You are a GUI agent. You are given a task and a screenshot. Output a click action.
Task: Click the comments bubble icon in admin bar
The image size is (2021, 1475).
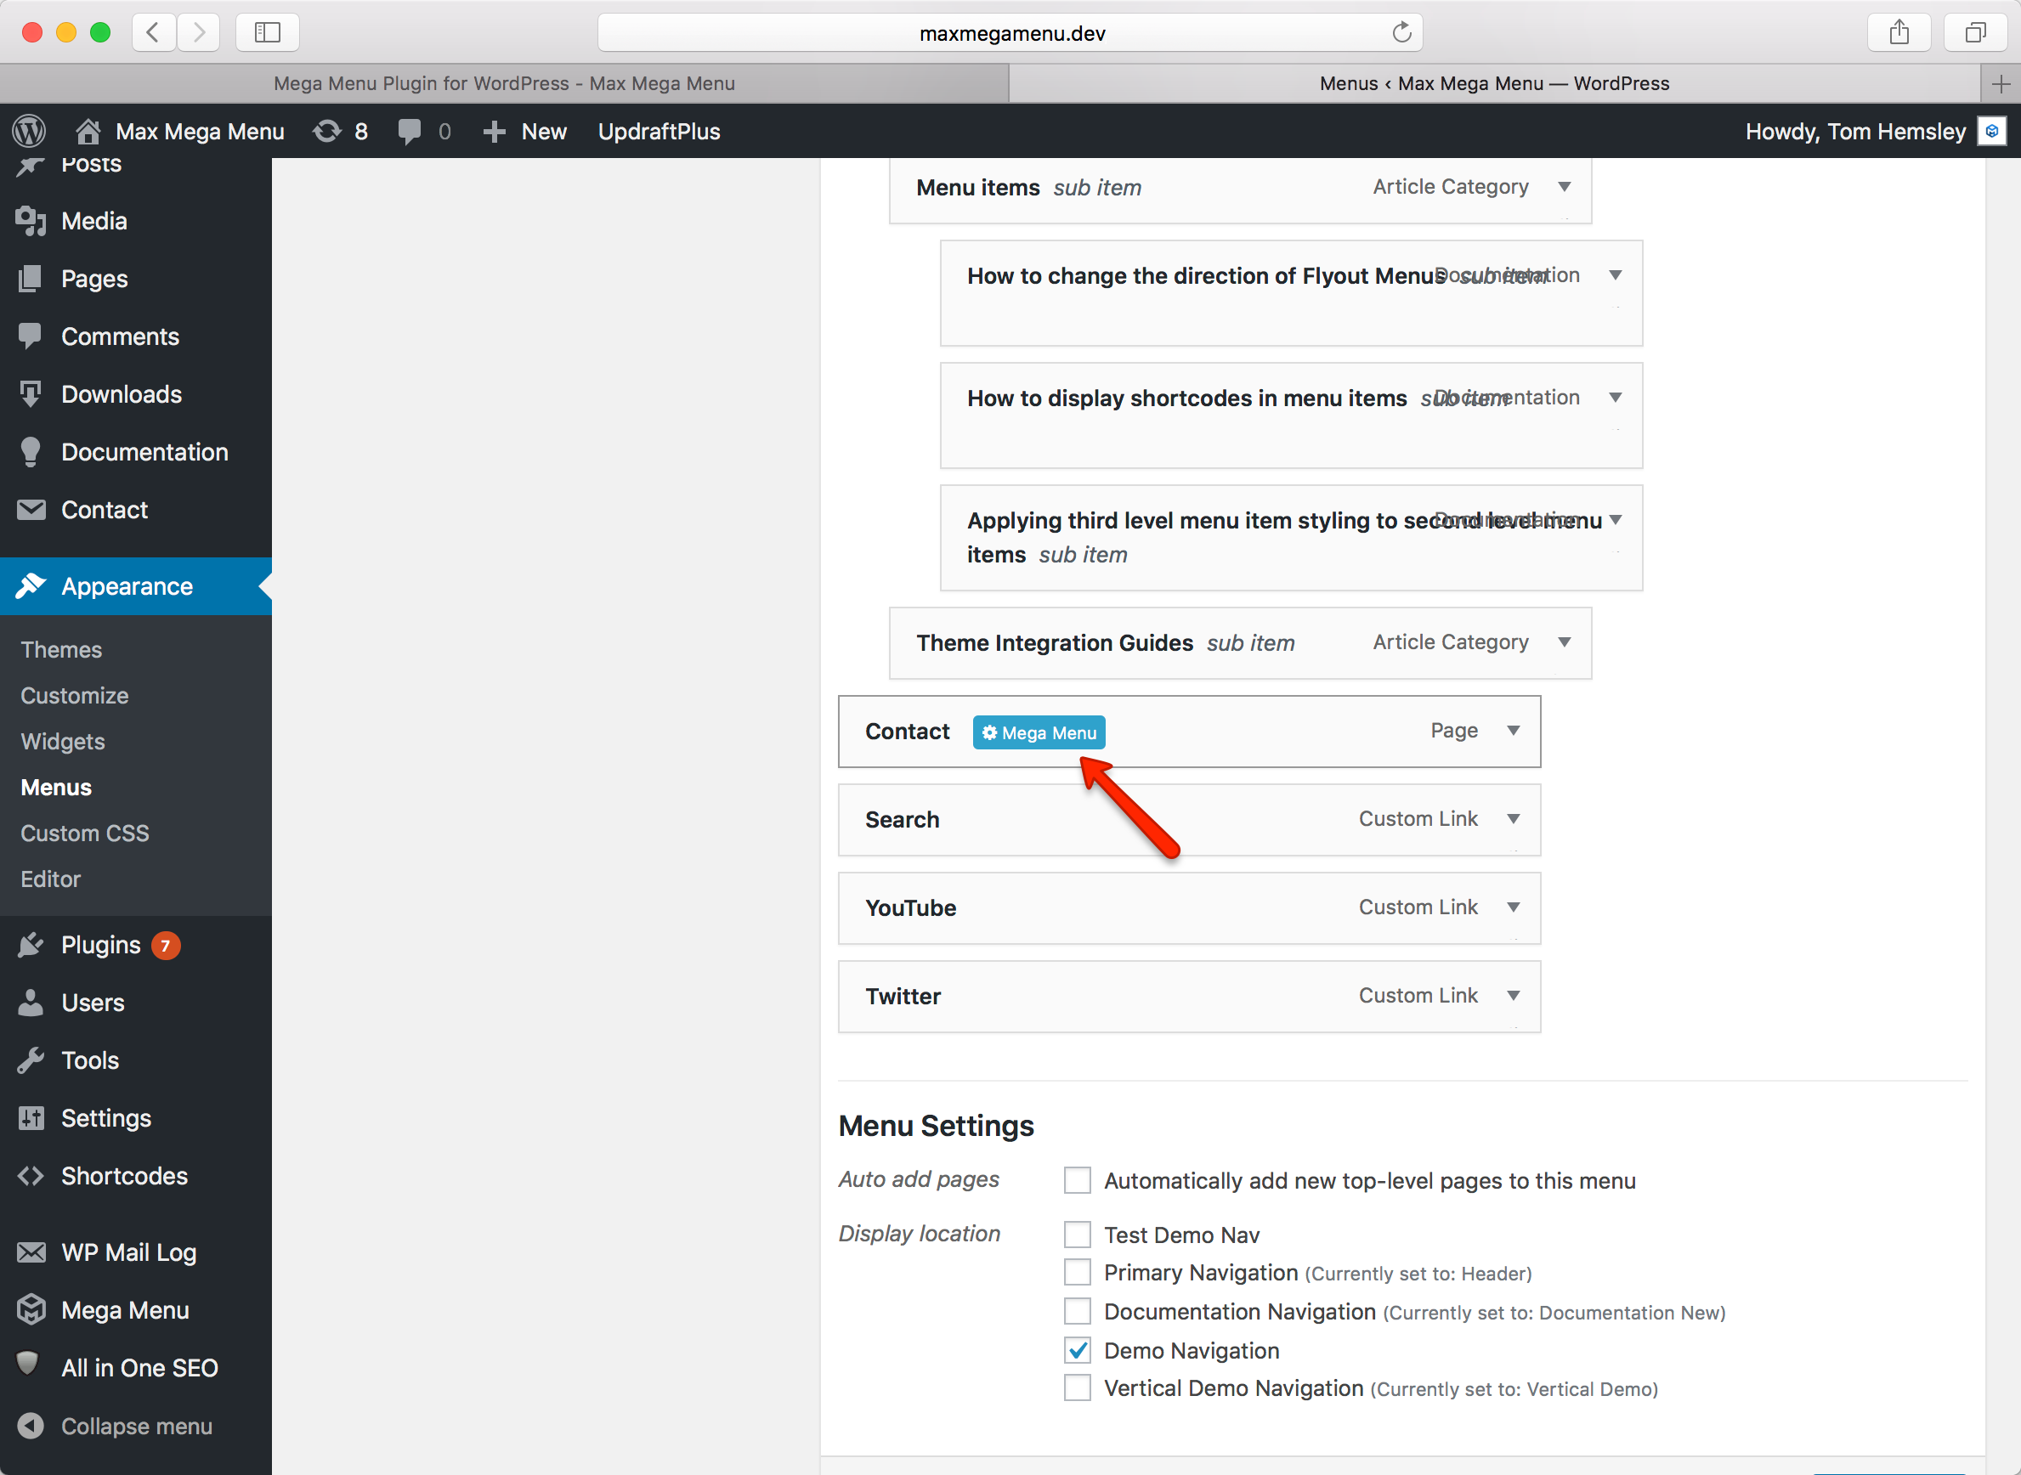point(410,131)
